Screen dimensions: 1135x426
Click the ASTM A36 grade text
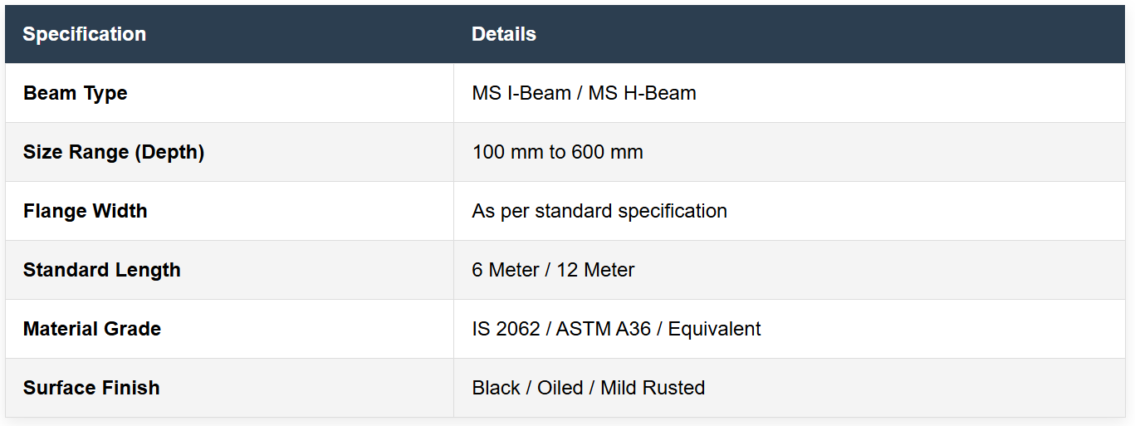tap(603, 329)
